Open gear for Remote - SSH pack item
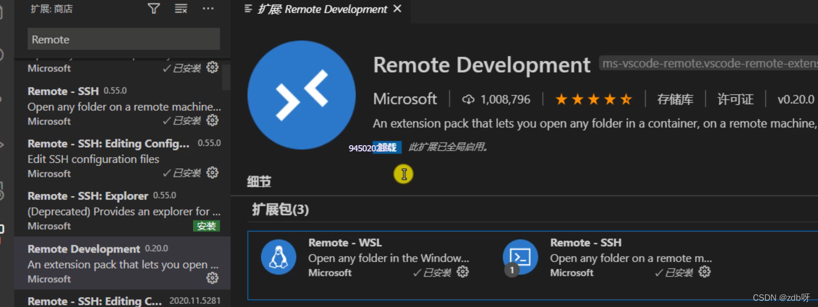Viewport: 818px width, 307px height. coord(704,272)
